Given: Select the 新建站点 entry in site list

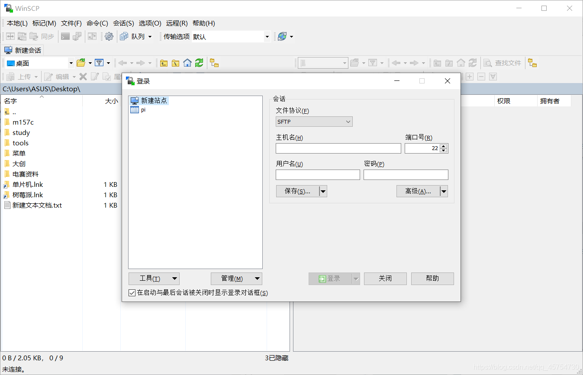Looking at the screenshot, I should tap(149, 101).
